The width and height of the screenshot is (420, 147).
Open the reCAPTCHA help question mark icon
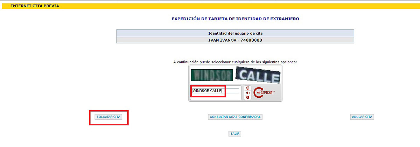(248, 97)
